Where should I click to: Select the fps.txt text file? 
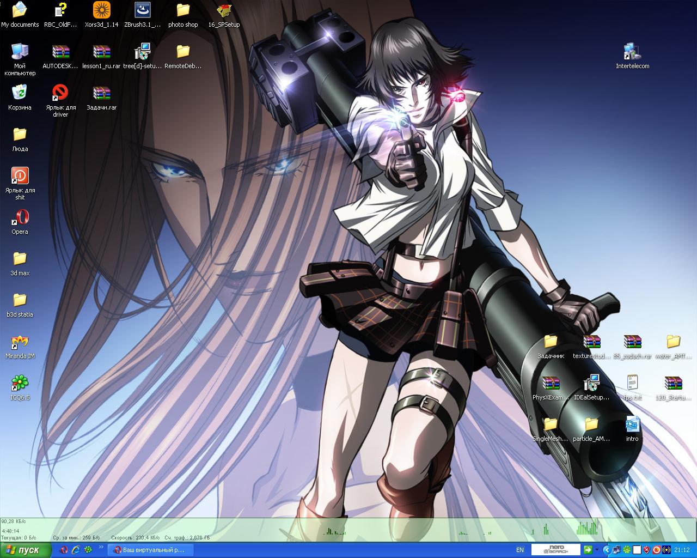point(632,384)
